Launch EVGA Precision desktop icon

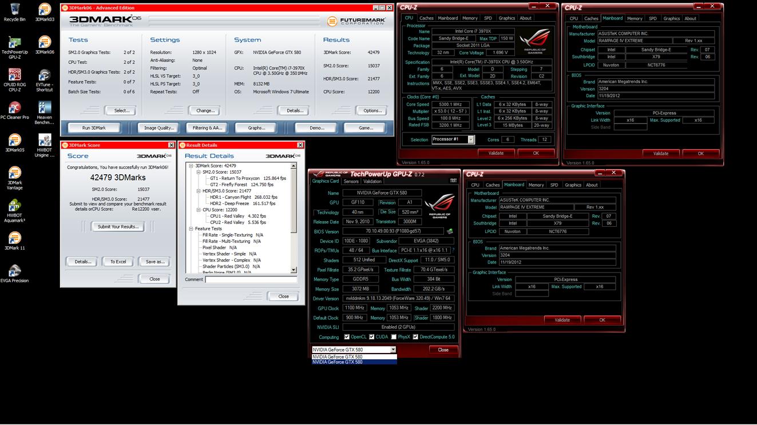[14, 273]
